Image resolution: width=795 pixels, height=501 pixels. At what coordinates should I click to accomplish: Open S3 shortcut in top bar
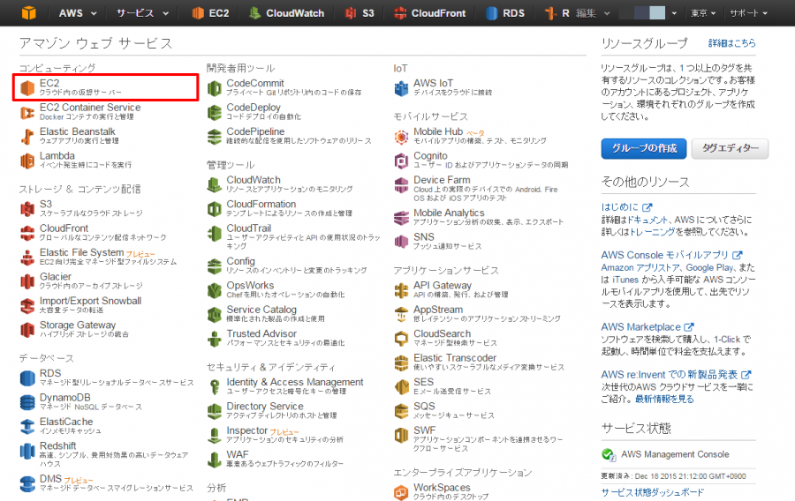[360, 13]
